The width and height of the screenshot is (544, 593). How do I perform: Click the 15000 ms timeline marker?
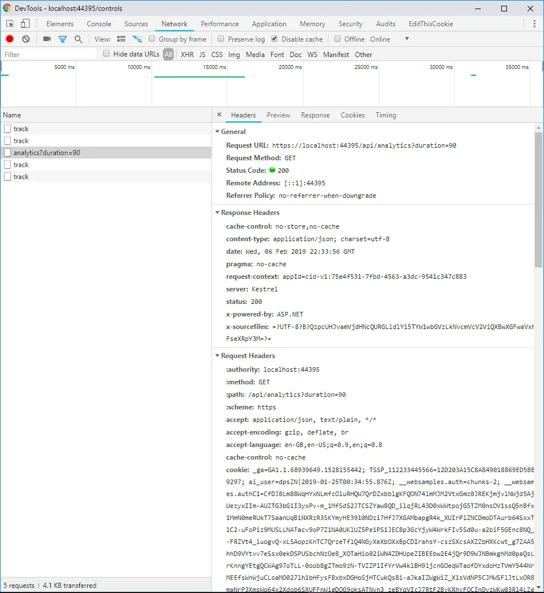pos(215,67)
